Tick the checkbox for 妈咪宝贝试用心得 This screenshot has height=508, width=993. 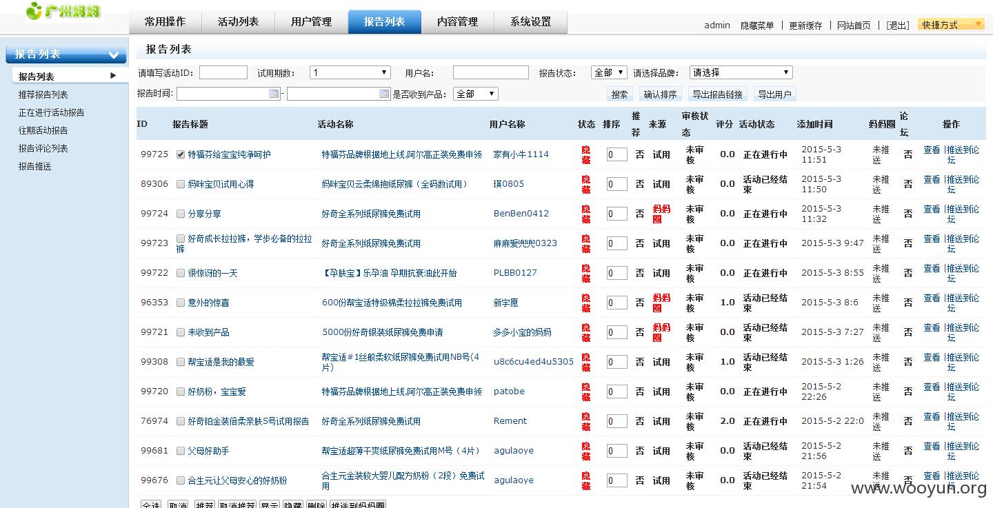(x=181, y=184)
